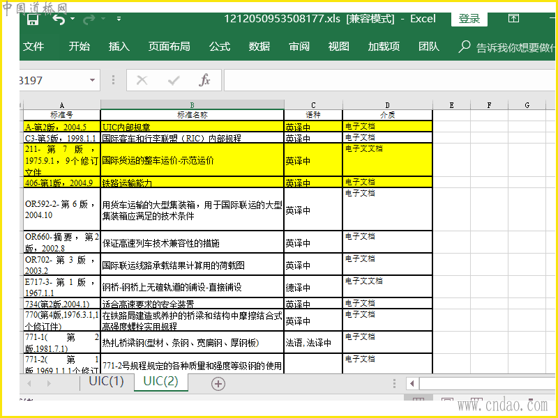558x418 pixels.
Task: Click the Undo arrow icon
Action: click(59, 20)
